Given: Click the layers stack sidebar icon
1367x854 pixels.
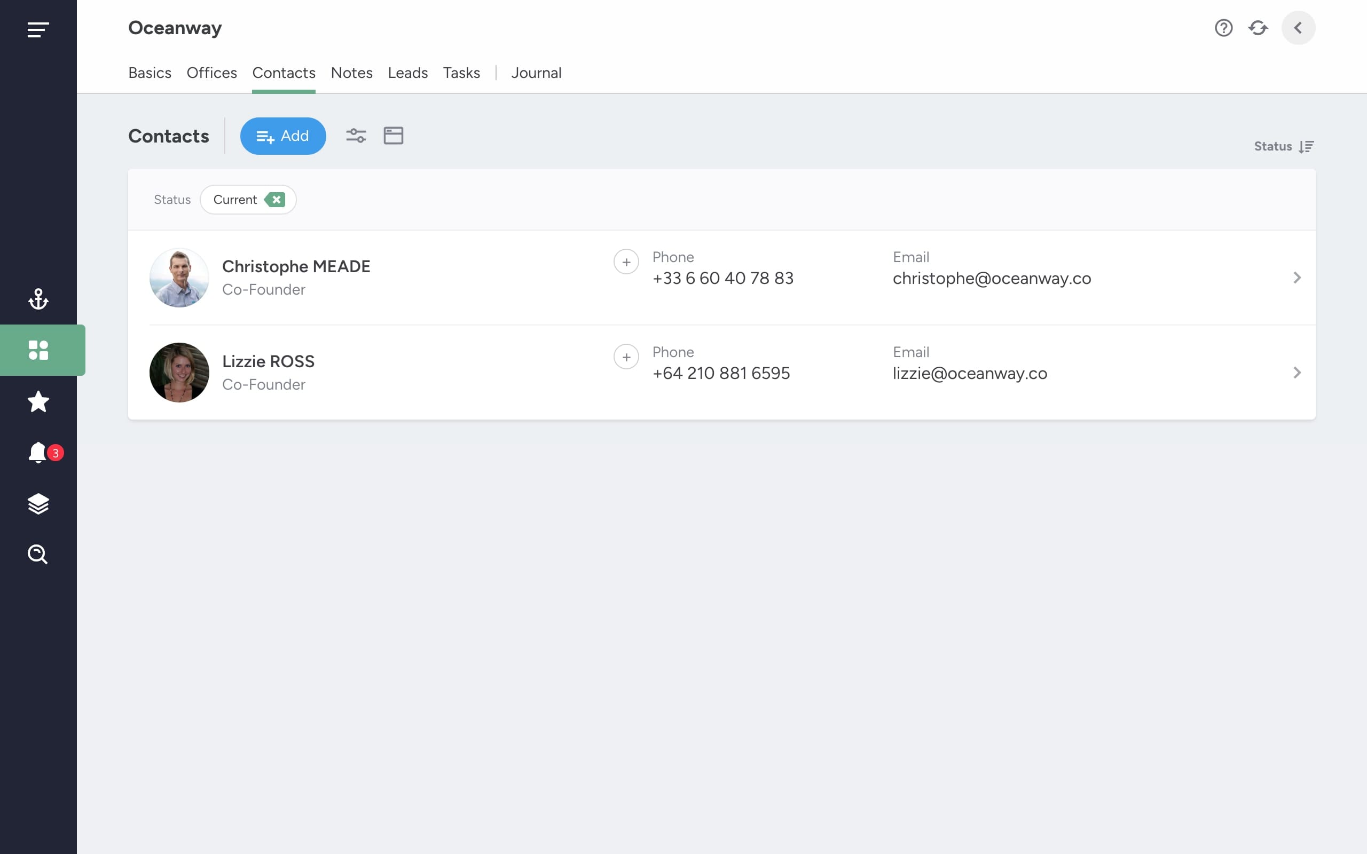Looking at the screenshot, I should (38, 503).
